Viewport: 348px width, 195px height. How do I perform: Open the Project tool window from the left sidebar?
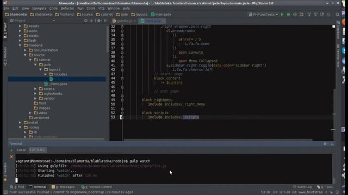coord(5,30)
